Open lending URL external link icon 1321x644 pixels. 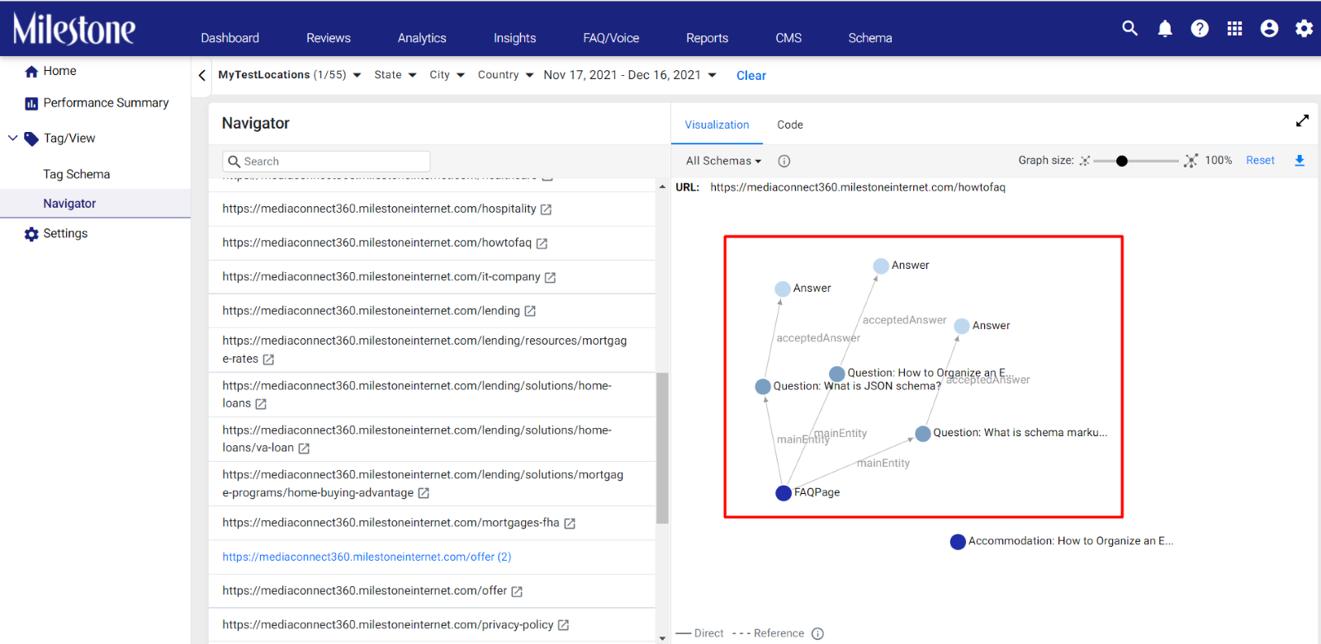(x=530, y=311)
